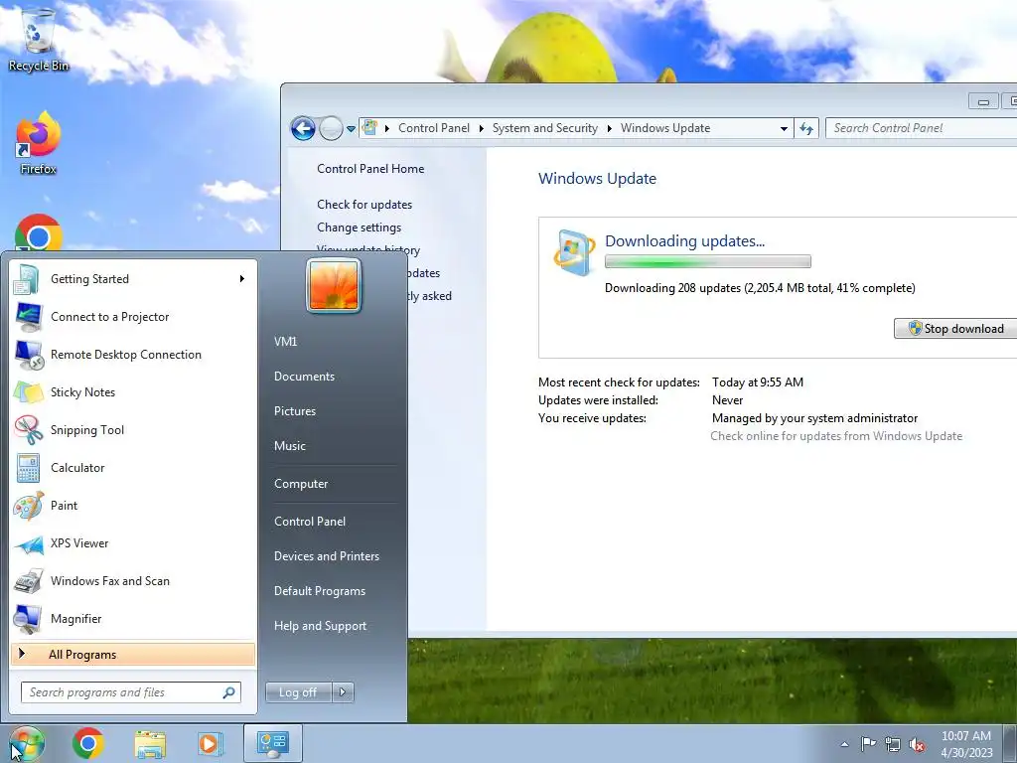Expand the arrow after Control Panel breadcrumb
The image size is (1017, 763).
[x=482, y=128]
